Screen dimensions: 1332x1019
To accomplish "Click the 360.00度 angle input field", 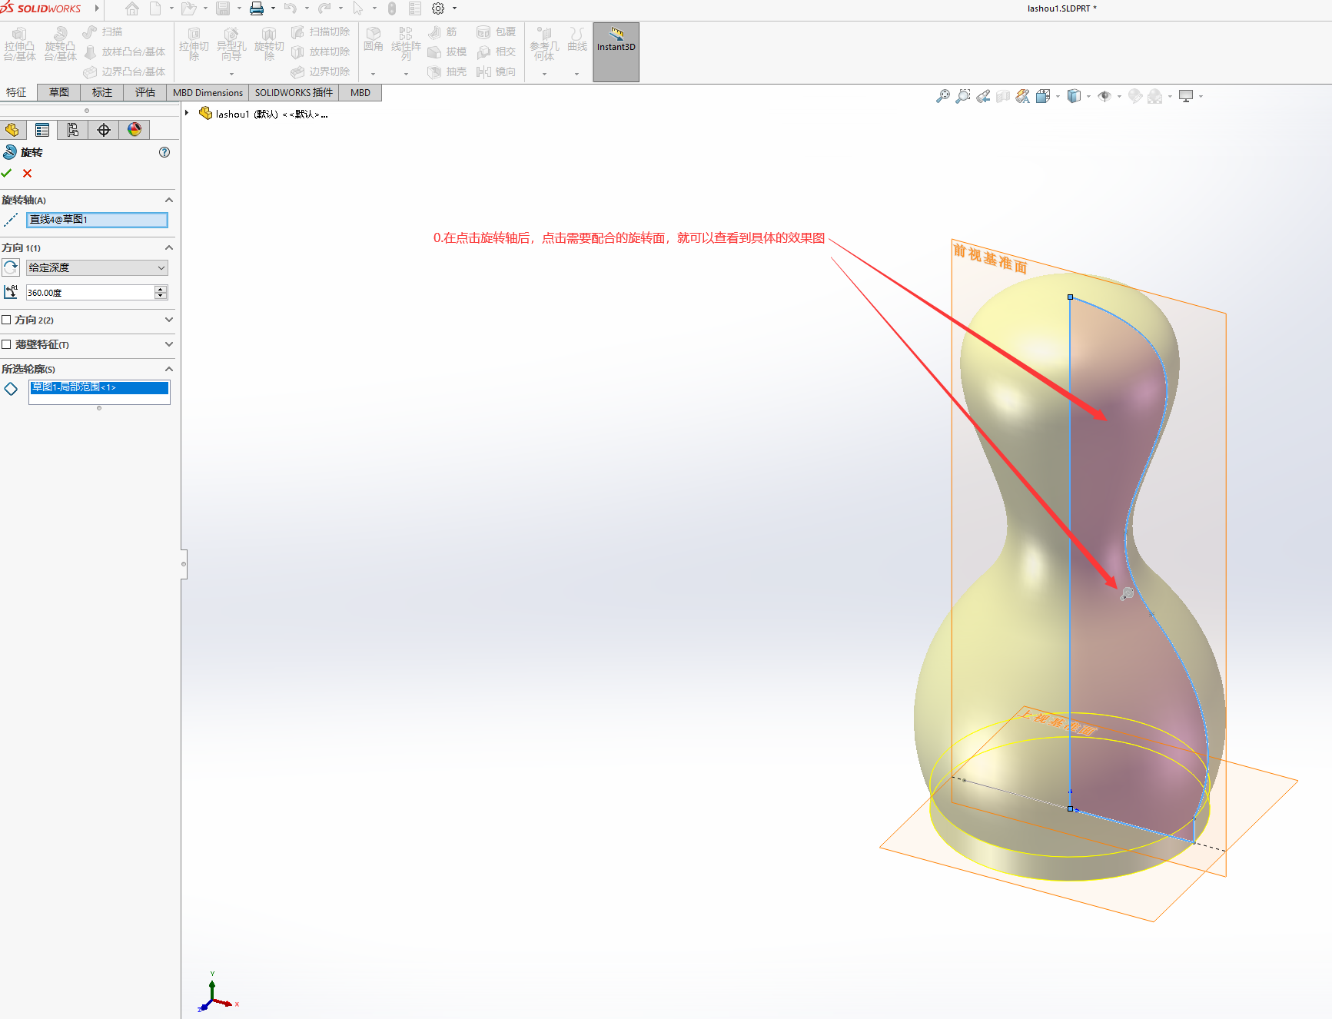I will click(90, 293).
